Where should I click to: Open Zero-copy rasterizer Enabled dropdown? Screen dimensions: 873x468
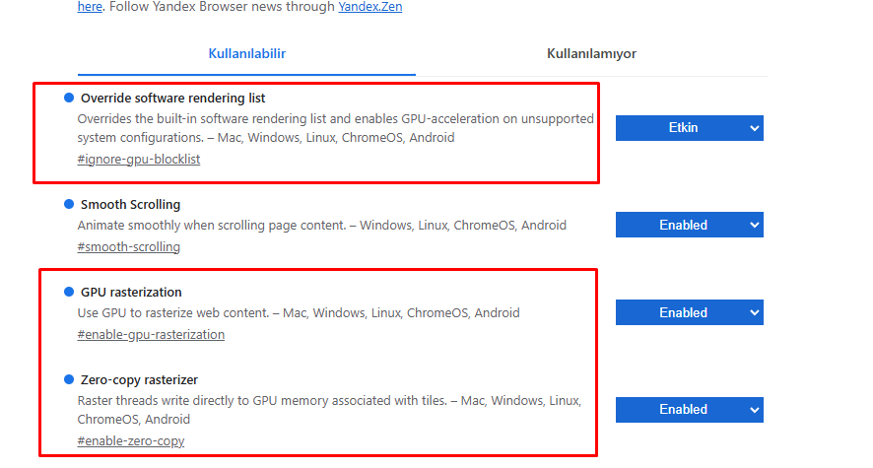coord(690,410)
